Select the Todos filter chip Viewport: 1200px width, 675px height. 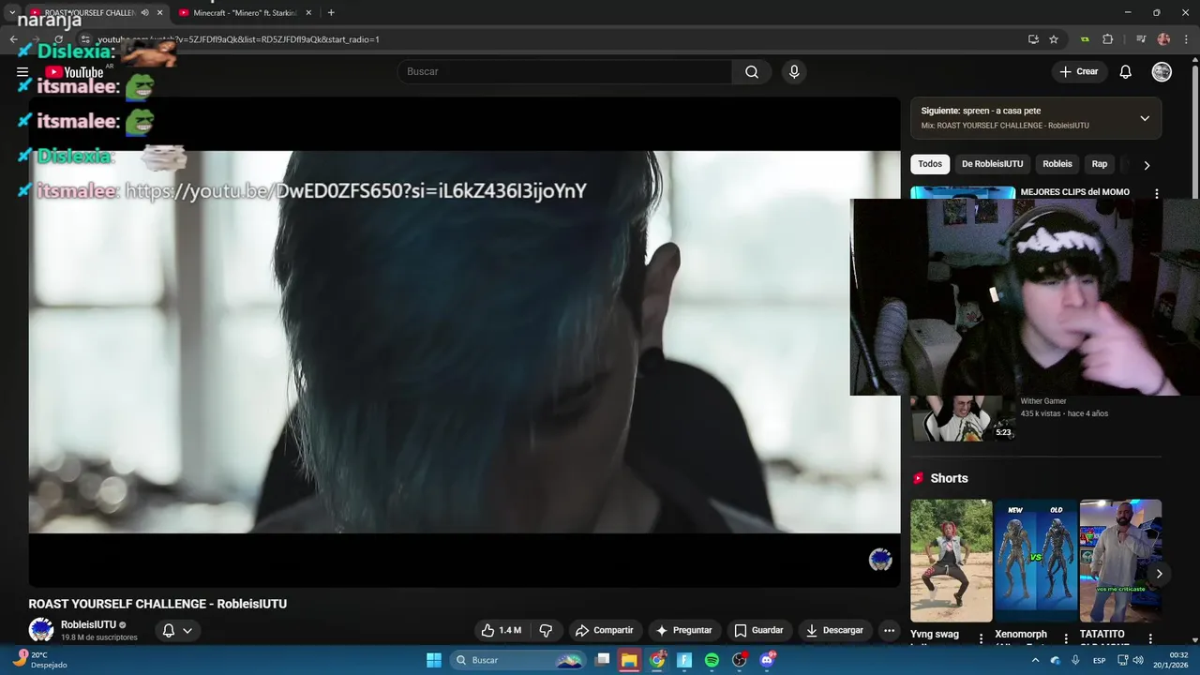coord(930,164)
